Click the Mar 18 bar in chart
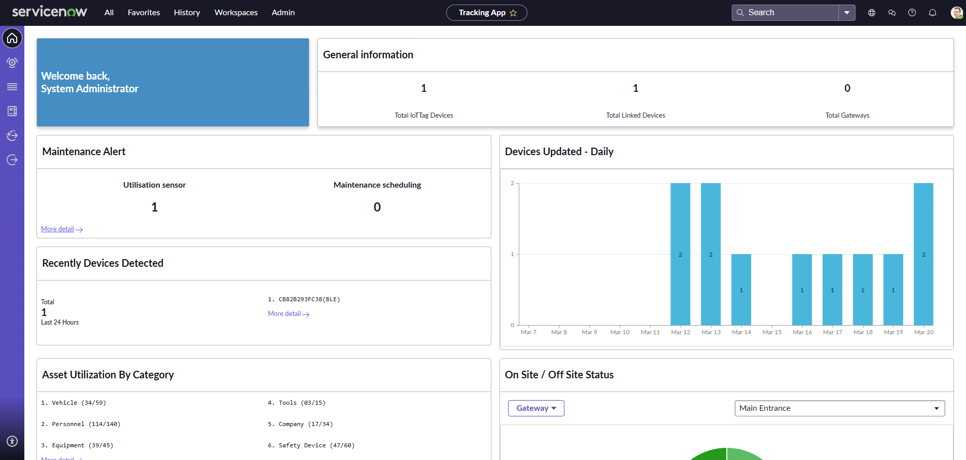Screen dimensions: 966x460 click(863, 290)
